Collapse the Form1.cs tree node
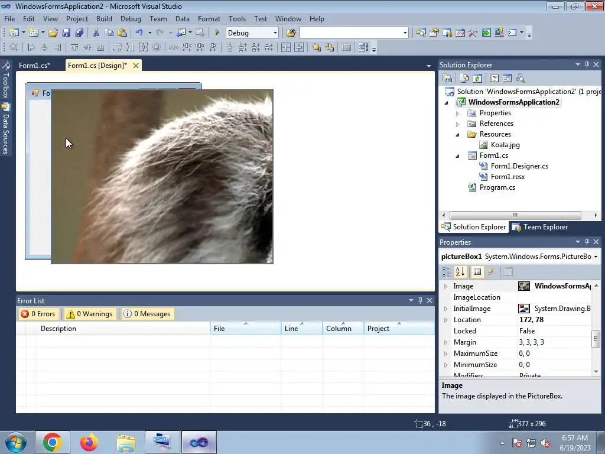Screen dimensions: 605x454 [458, 156]
